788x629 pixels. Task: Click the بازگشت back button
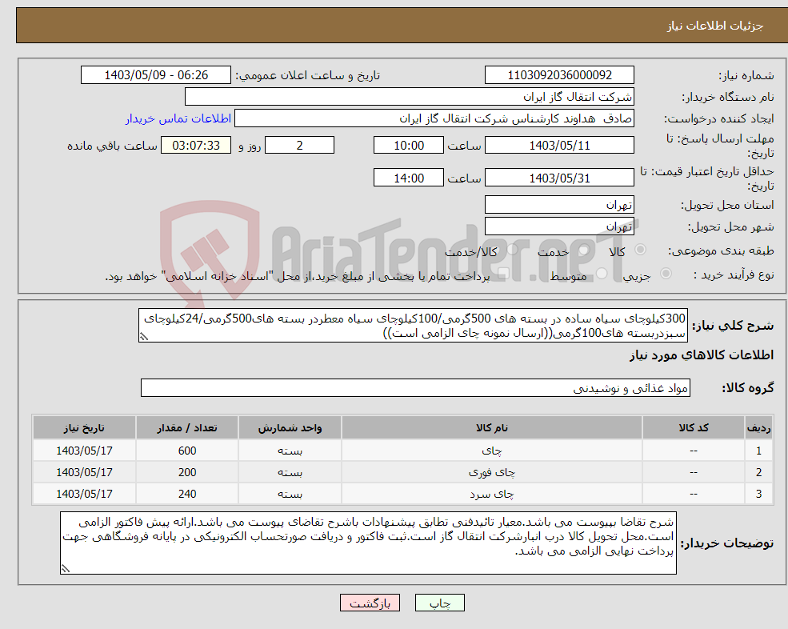[370, 603]
